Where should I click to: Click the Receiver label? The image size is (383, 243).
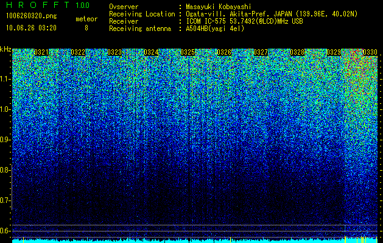[124, 21]
